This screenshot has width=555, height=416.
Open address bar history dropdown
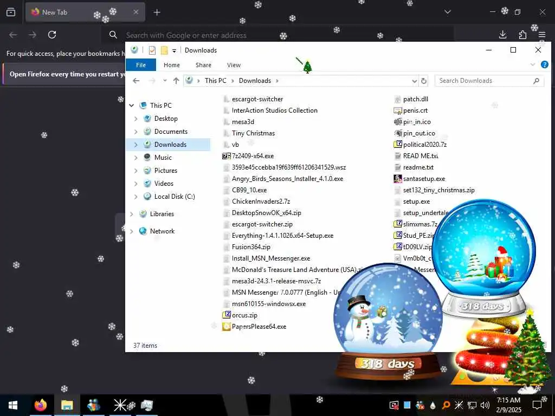(x=415, y=81)
